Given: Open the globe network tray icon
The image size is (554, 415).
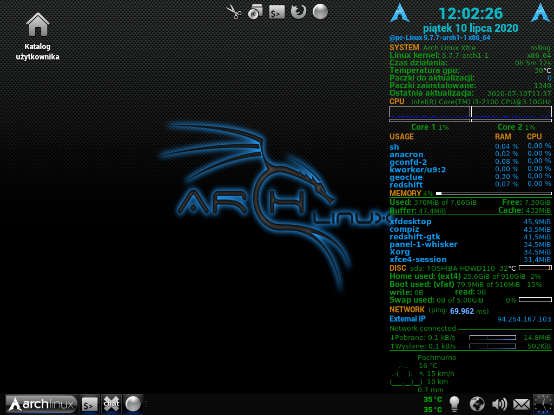Looking at the screenshot, I should tap(477, 404).
